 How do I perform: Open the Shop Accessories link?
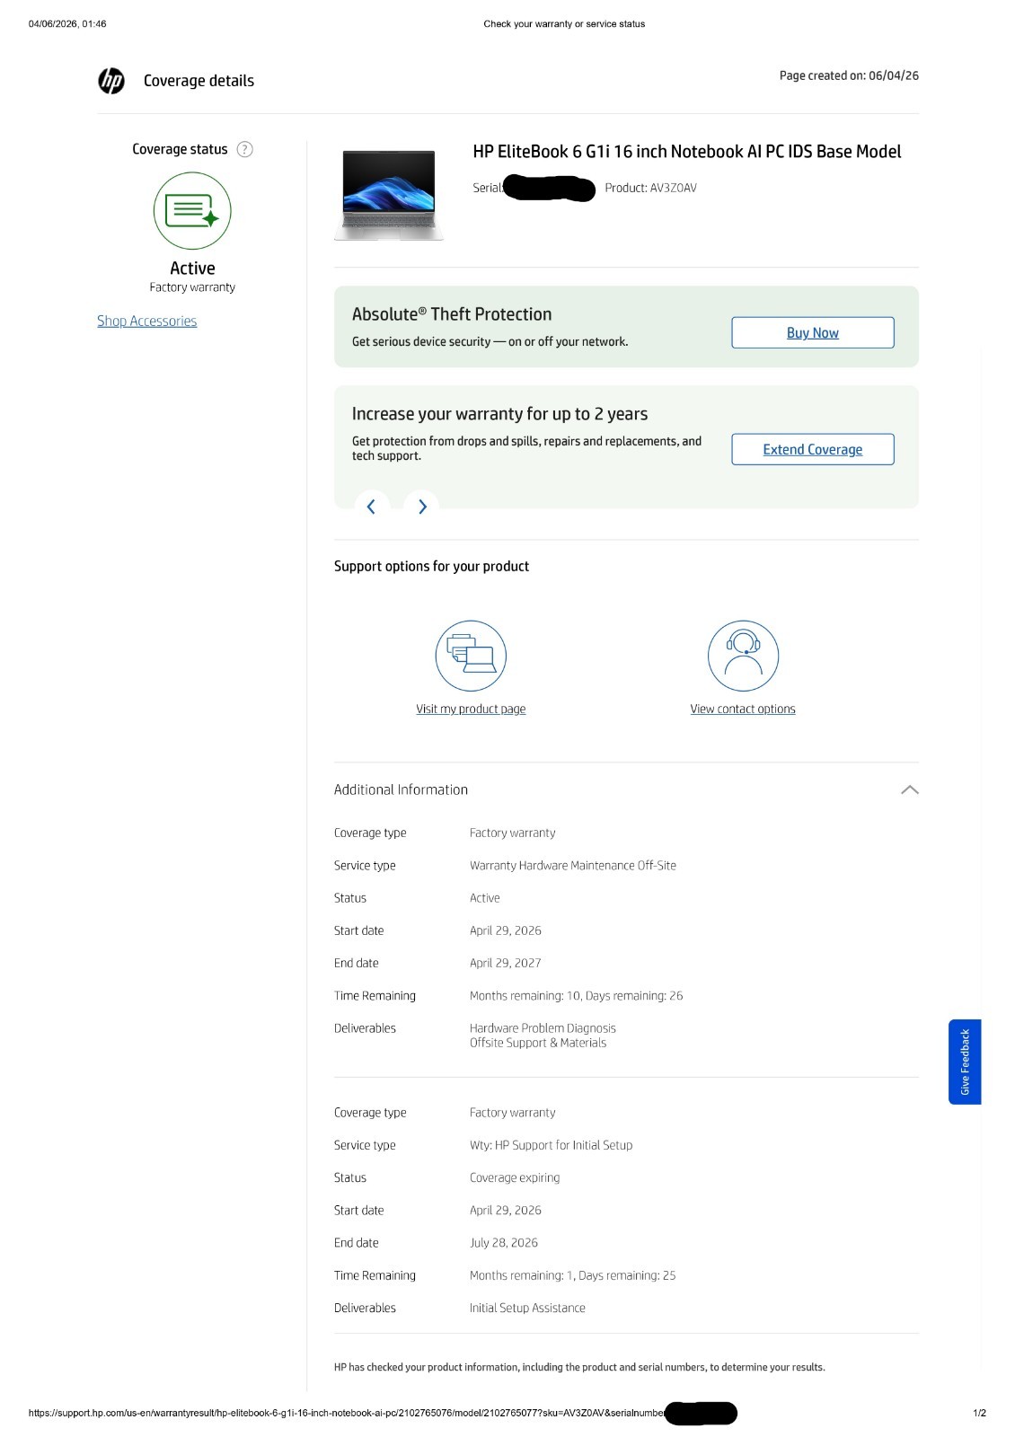147,321
